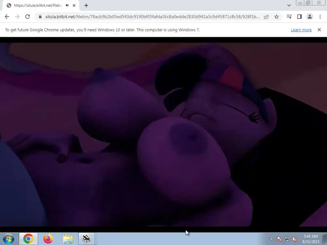327x245 pixels.
Task: Minimize the Chrome window
Action: [x=300, y=3]
